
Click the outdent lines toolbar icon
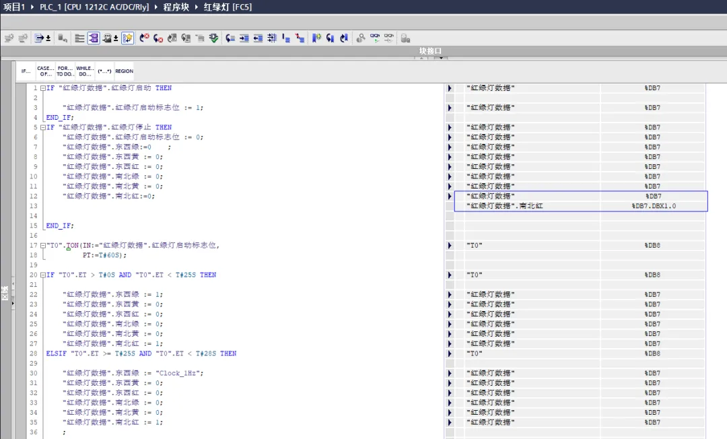(258, 38)
